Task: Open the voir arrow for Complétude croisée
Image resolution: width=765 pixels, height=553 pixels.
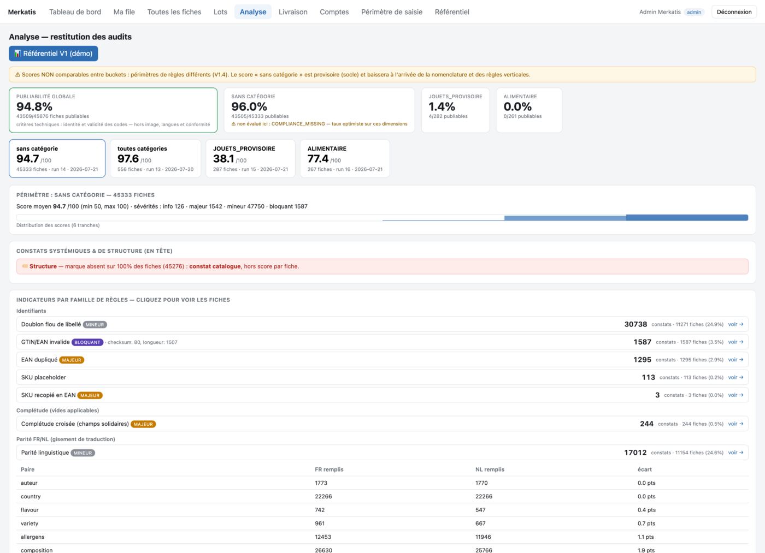Action: pos(735,424)
